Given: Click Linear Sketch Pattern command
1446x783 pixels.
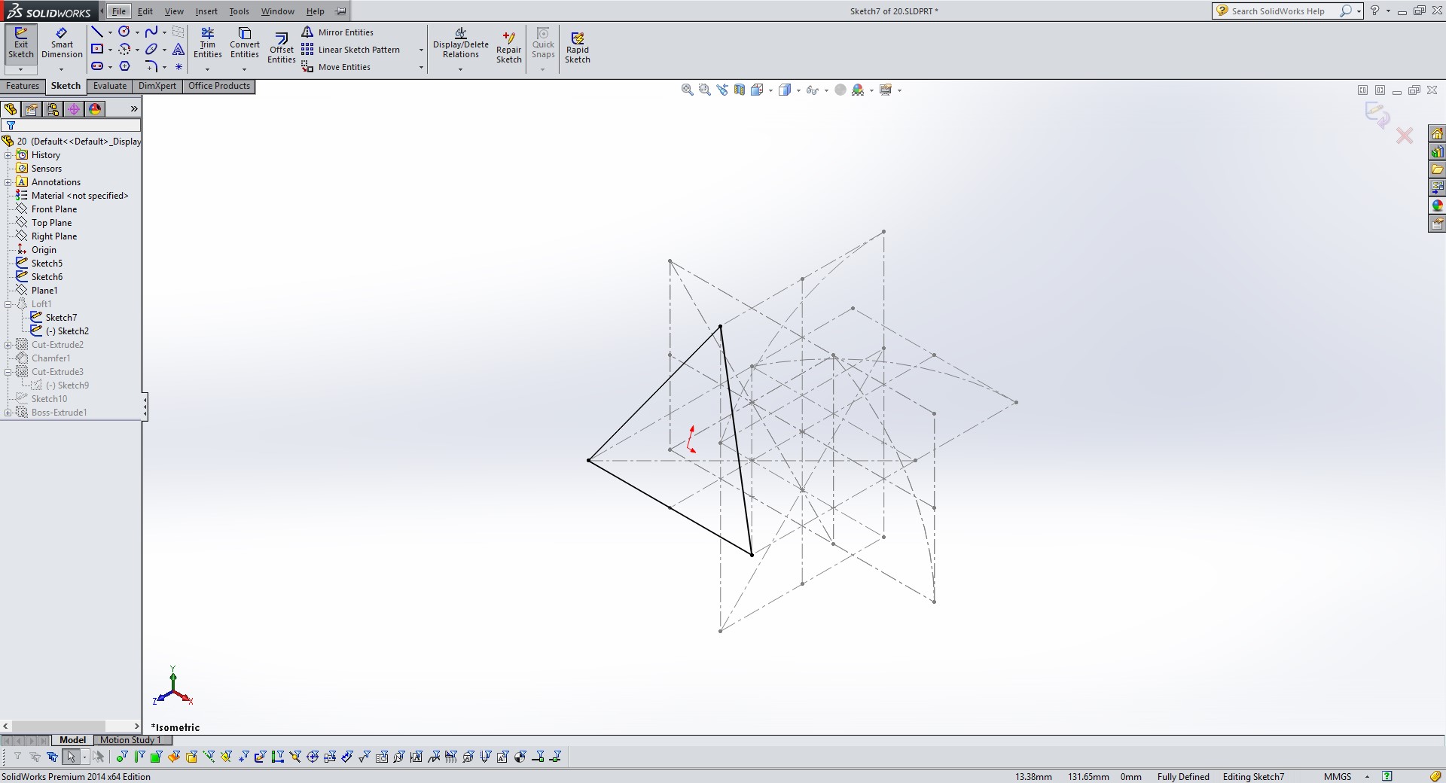Looking at the screenshot, I should (x=351, y=50).
